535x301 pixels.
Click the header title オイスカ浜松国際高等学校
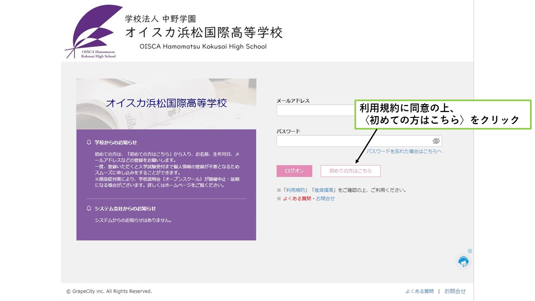(204, 33)
